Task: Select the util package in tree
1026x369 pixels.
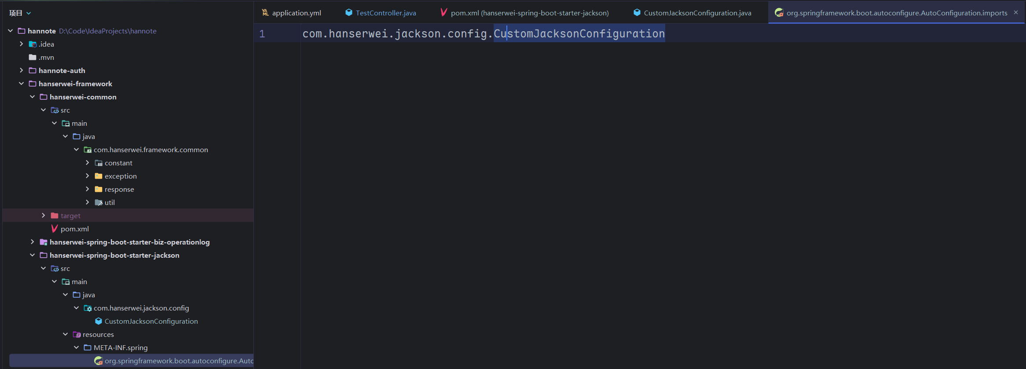Action: point(110,202)
